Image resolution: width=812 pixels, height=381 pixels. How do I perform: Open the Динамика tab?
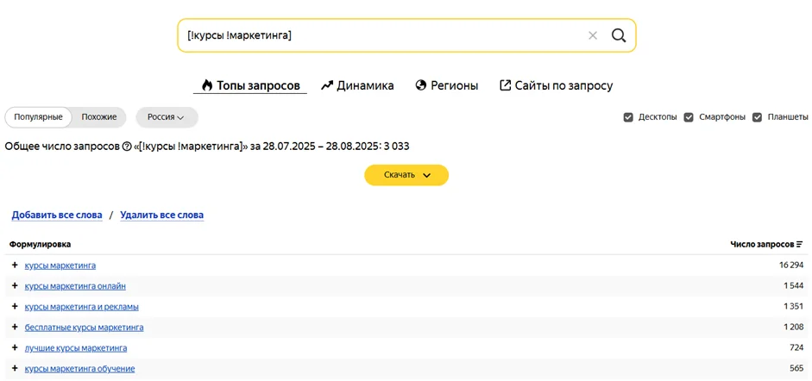357,85
